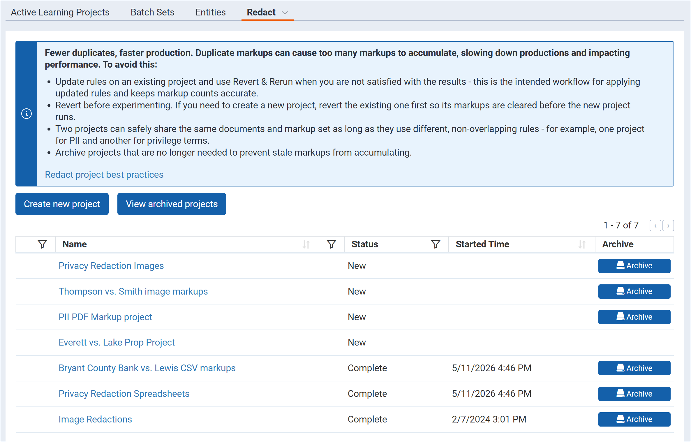Click Complete status of Image Redactions

click(367, 419)
